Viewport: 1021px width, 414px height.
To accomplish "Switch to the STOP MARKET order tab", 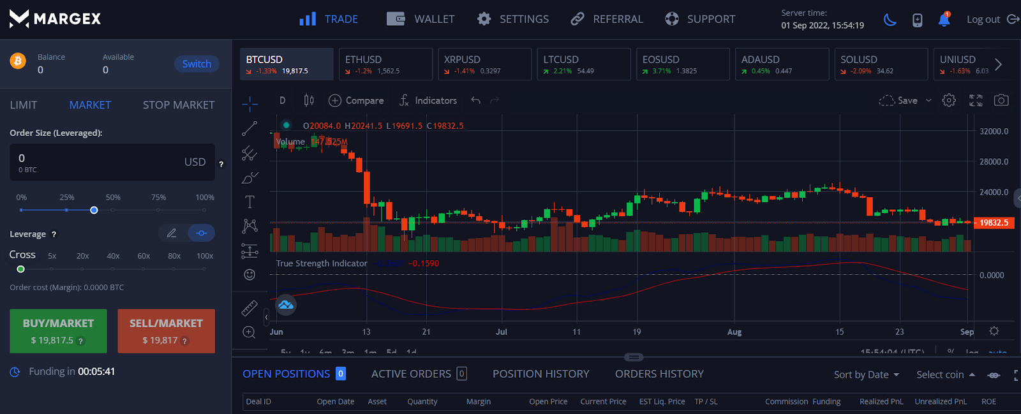I will pyautogui.click(x=179, y=105).
